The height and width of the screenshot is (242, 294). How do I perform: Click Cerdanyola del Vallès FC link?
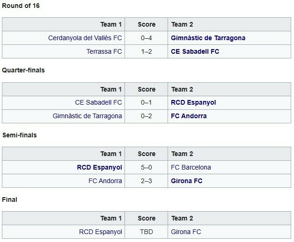(x=85, y=38)
